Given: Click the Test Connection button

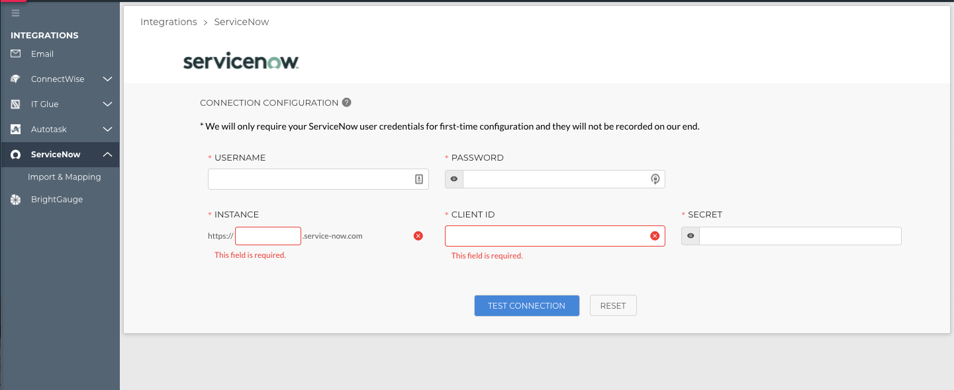Looking at the screenshot, I should 526,305.
